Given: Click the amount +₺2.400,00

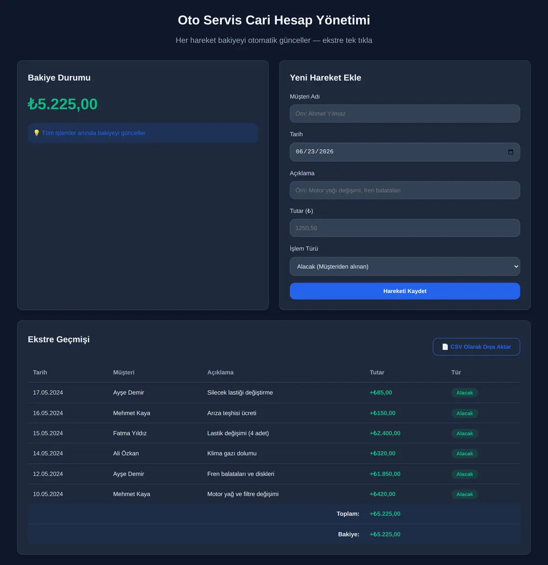Looking at the screenshot, I should (x=385, y=433).
